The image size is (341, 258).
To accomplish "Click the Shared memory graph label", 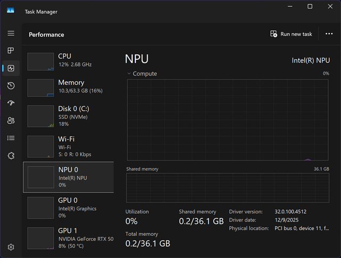I will click(142, 169).
